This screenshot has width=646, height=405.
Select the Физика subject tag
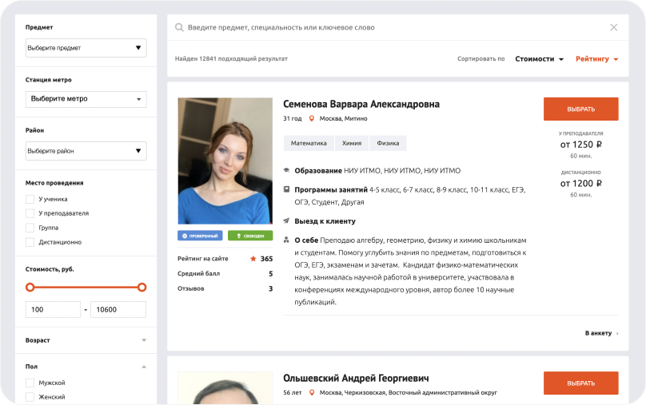pos(388,143)
